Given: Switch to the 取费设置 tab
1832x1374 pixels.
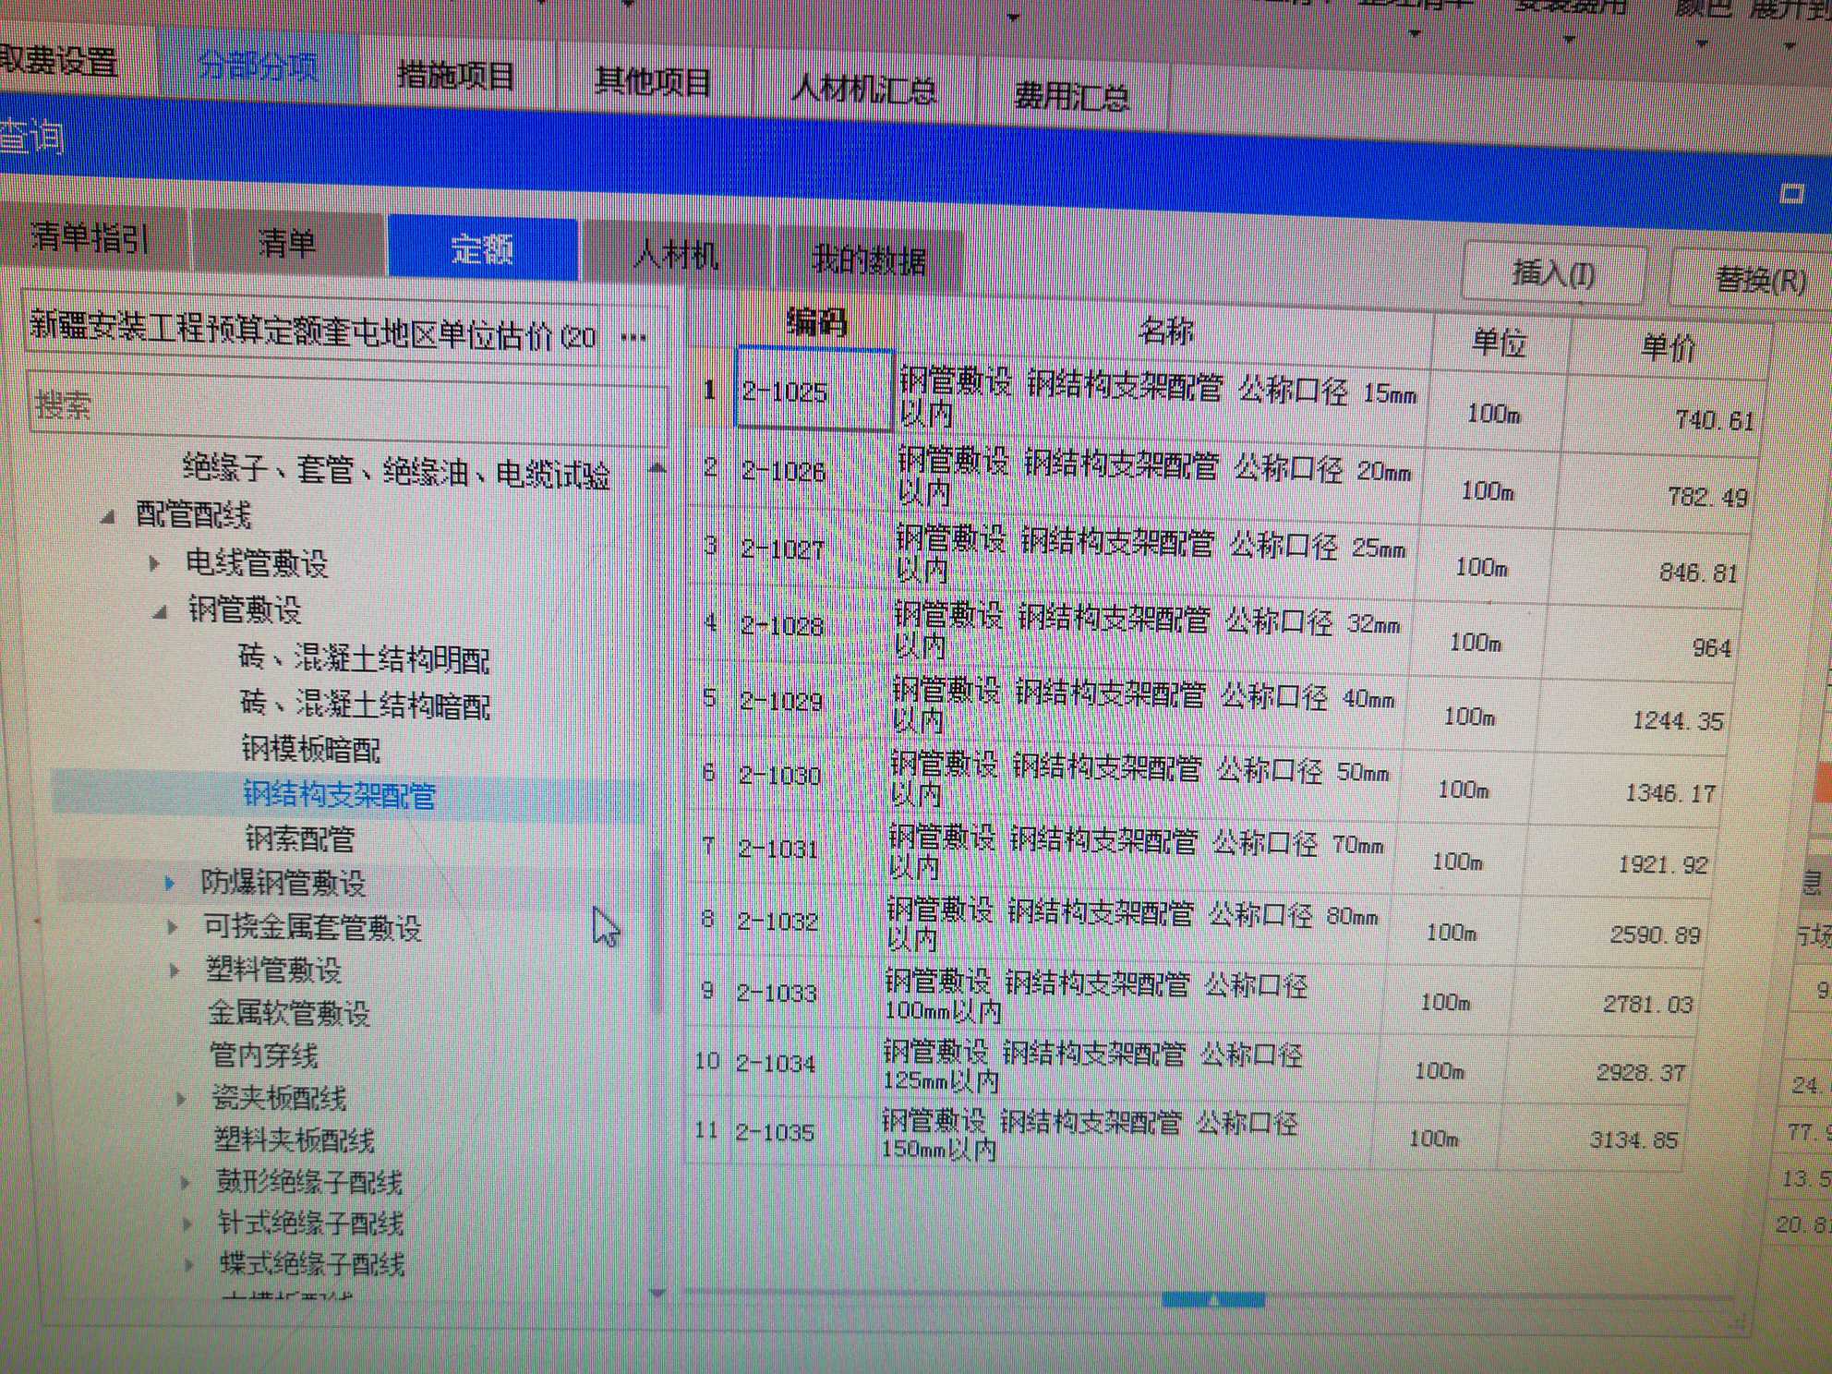Looking at the screenshot, I should coord(58,61).
